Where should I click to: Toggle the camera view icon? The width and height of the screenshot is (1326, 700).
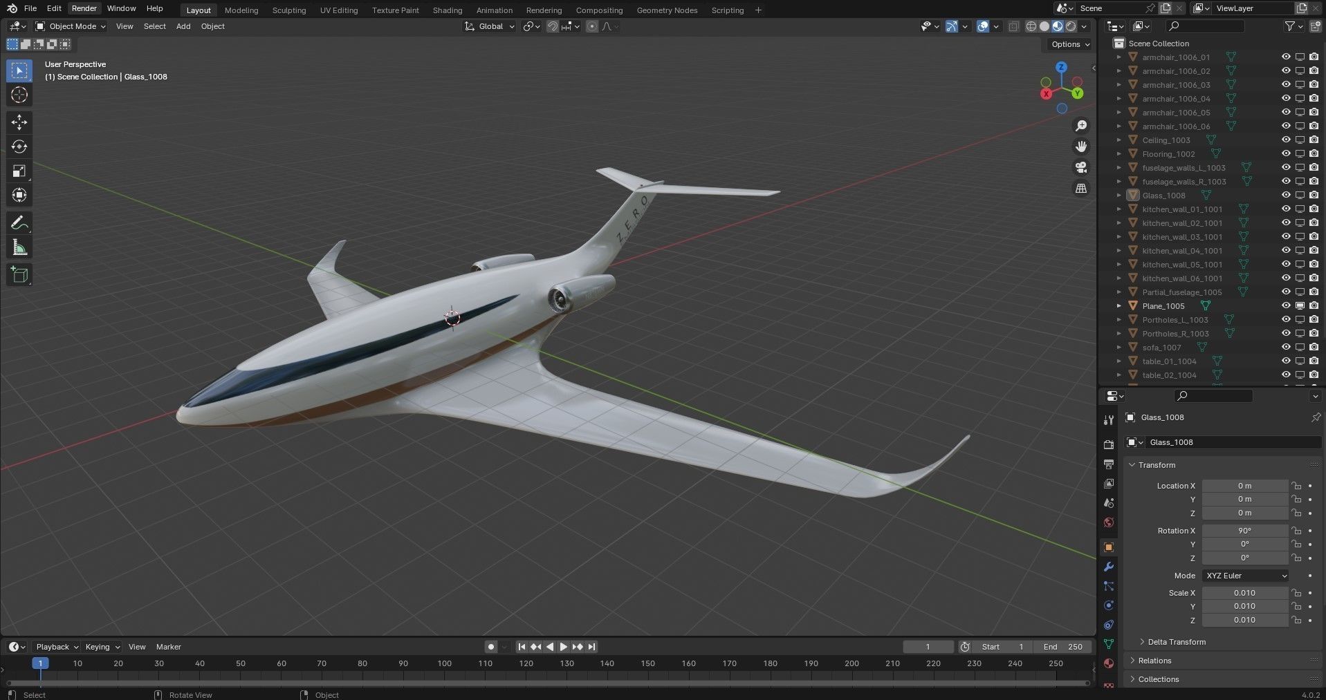click(1080, 167)
